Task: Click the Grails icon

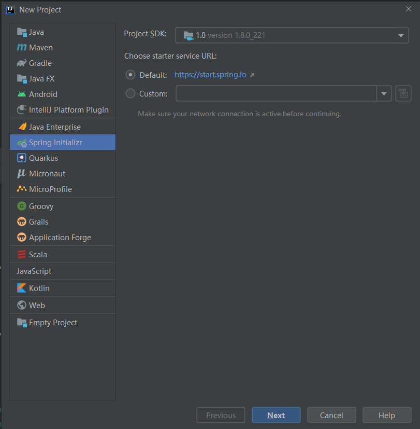Action: pyautogui.click(x=22, y=222)
